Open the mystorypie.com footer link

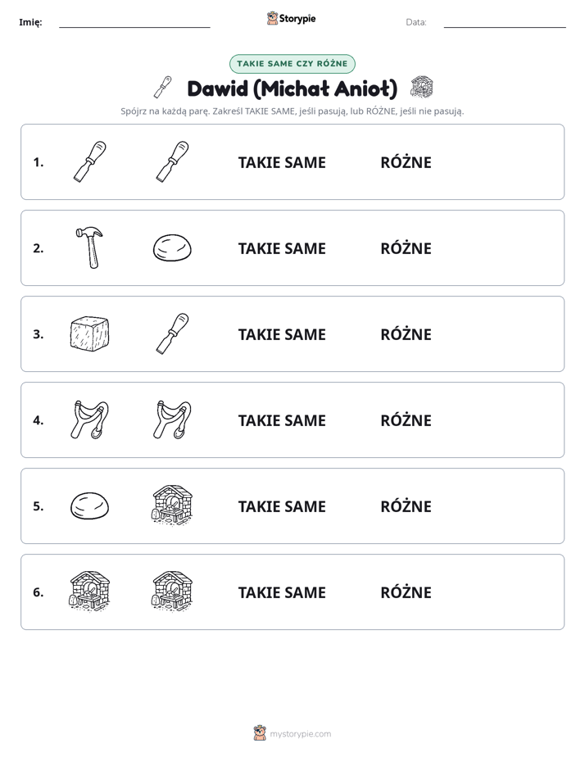click(x=300, y=734)
